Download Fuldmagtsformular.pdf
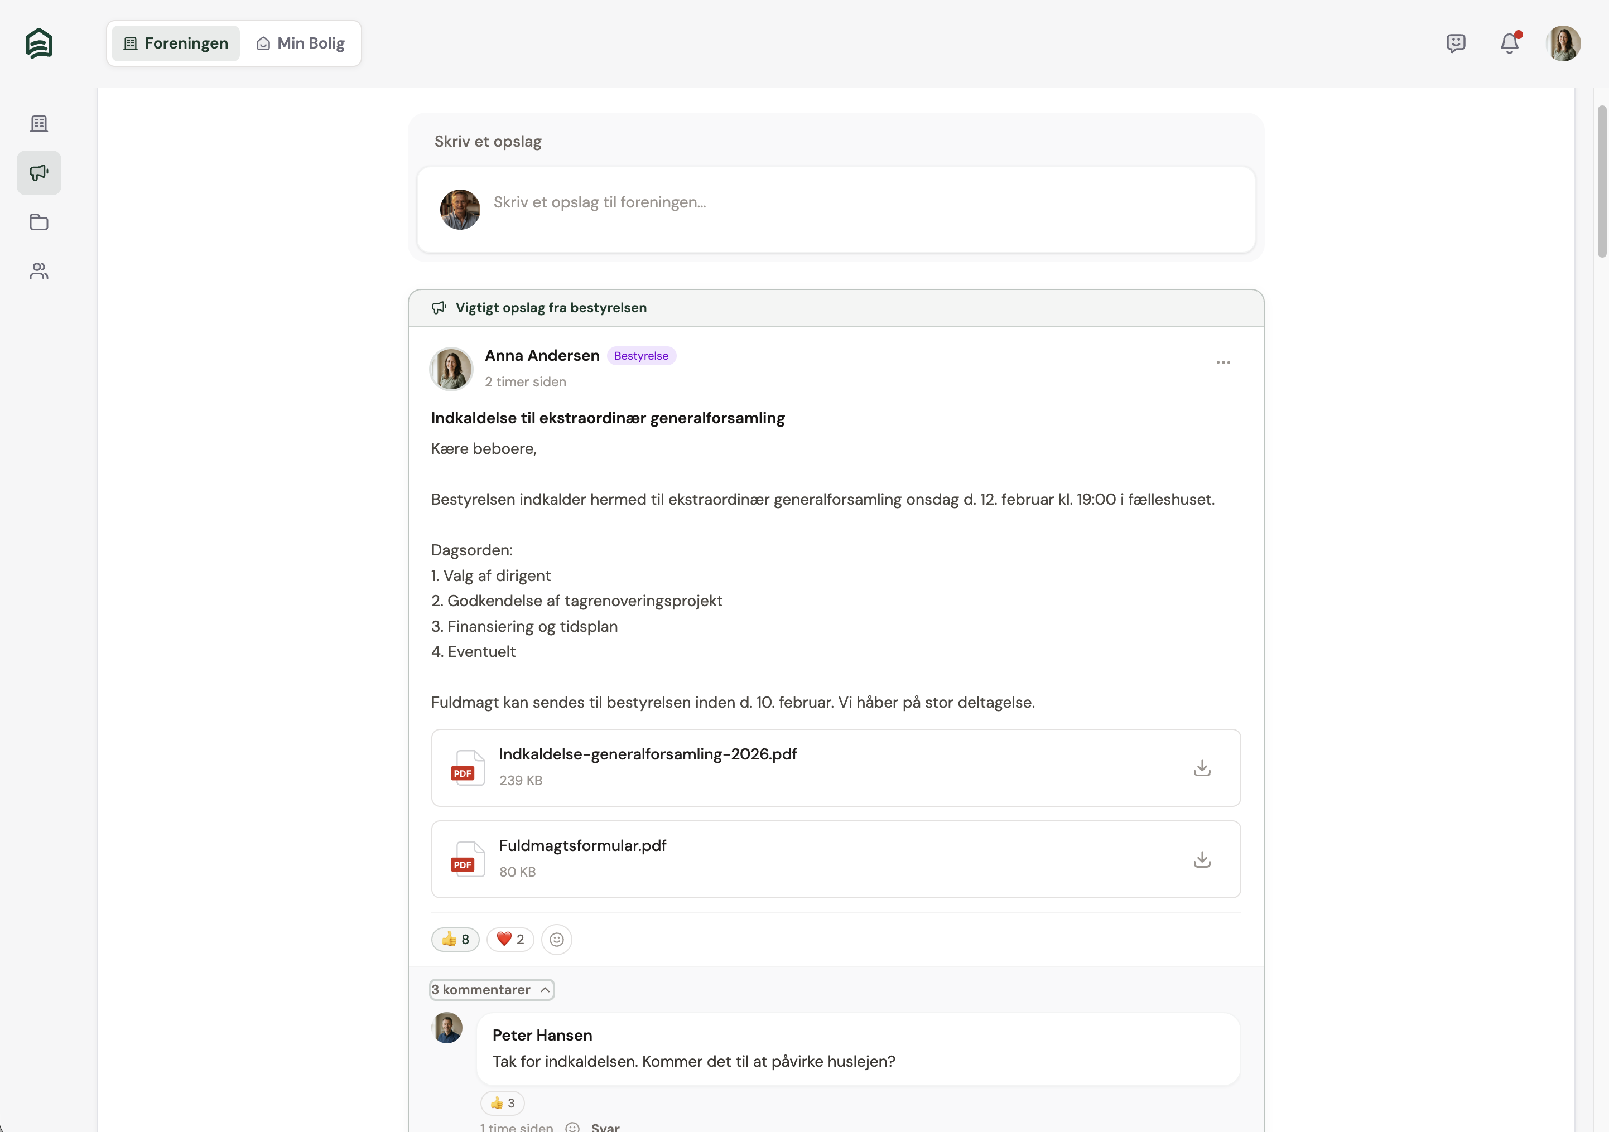1609x1132 pixels. tap(1202, 859)
